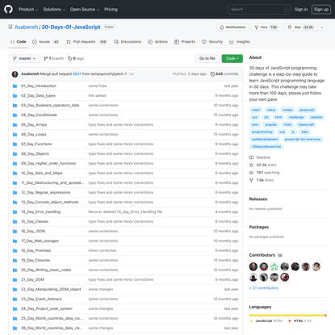Click the Sign in link
The height and width of the screenshot is (335, 335).
[301, 9]
